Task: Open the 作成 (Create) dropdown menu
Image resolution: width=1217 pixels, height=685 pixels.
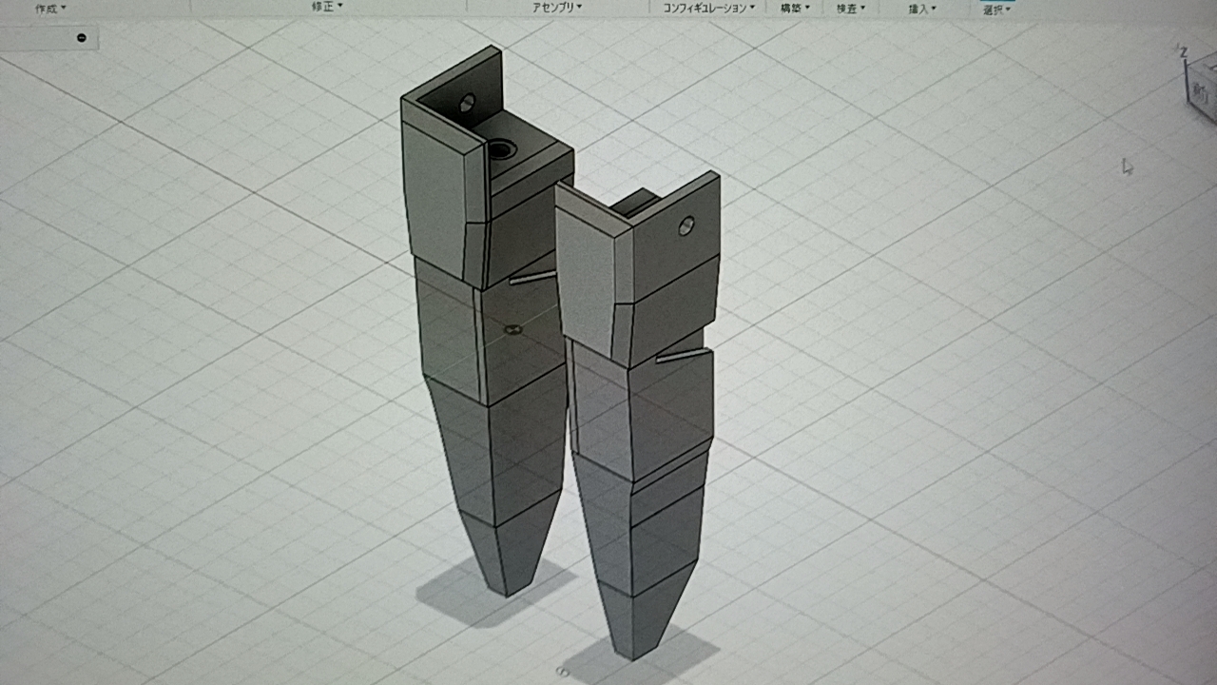Action: tap(50, 7)
